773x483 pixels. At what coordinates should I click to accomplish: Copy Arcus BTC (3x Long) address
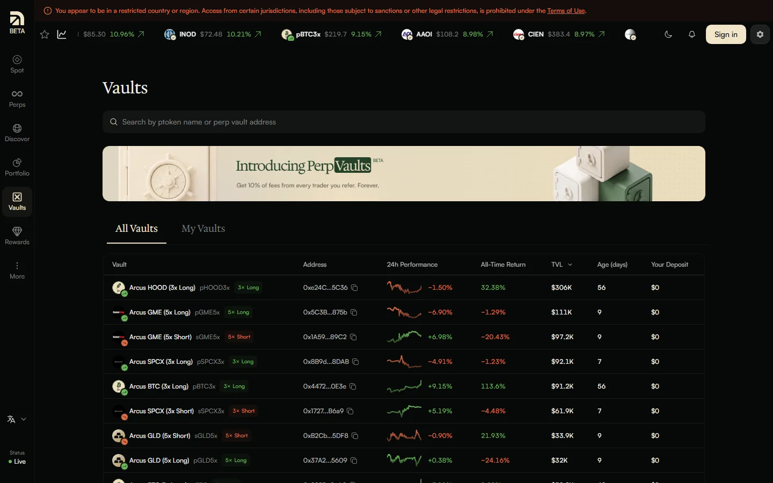[x=353, y=386]
